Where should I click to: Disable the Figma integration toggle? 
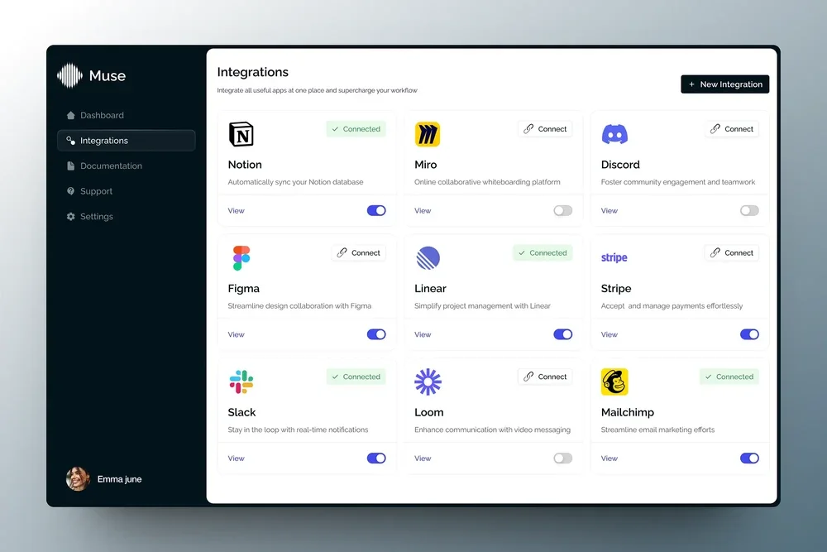pos(376,334)
